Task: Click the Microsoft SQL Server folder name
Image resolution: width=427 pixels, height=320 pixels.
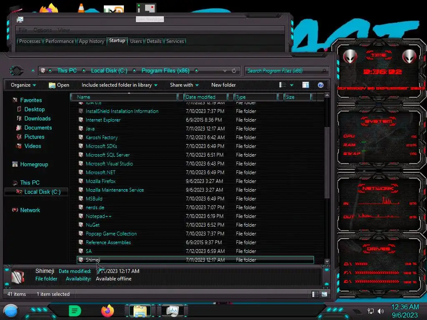Action: coord(108,155)
